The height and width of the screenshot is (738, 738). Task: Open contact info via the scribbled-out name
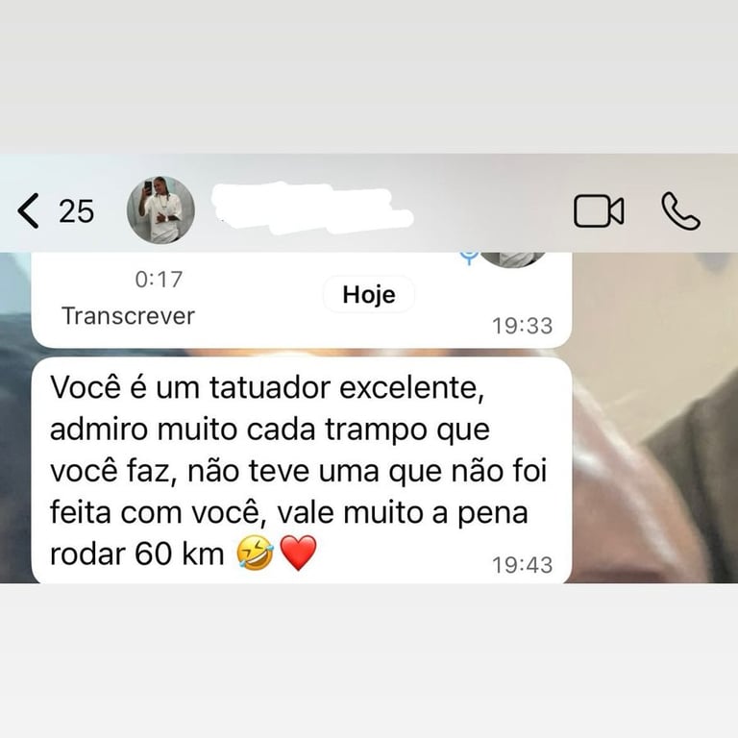click(311, 208)
